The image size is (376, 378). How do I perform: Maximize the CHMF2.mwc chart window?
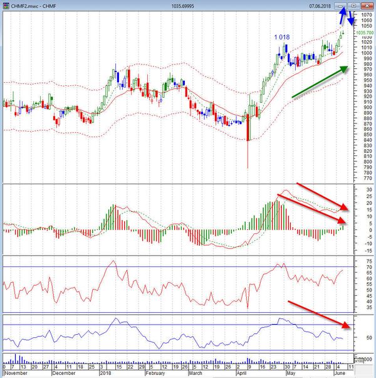click(x=353, y=6)
